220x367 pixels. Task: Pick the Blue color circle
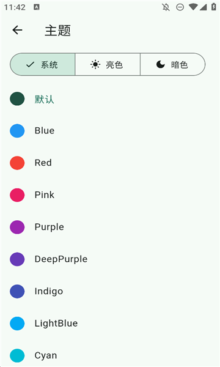coord(17,131)
